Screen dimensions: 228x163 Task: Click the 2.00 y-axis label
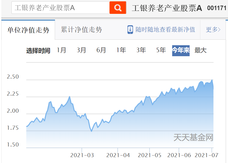13,111
